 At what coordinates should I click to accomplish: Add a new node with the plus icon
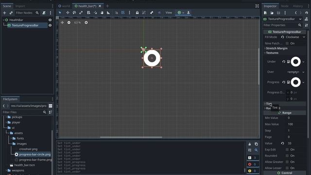pyautogui.click(x=4, y=13)
